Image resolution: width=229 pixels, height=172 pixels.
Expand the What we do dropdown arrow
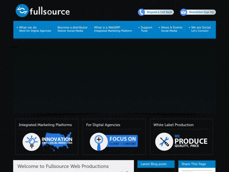(x=17, y=27)
